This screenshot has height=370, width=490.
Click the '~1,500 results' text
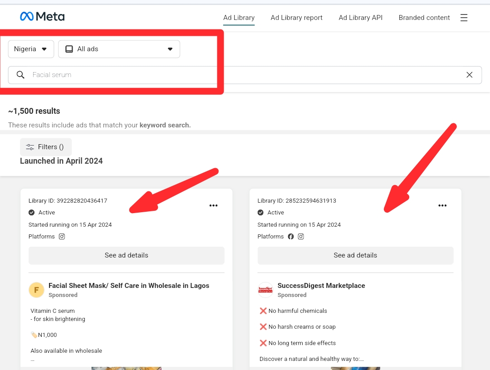click(x=34, y=111)
